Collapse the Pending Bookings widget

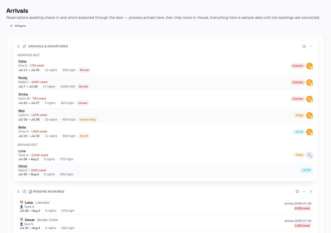[304, 192]
